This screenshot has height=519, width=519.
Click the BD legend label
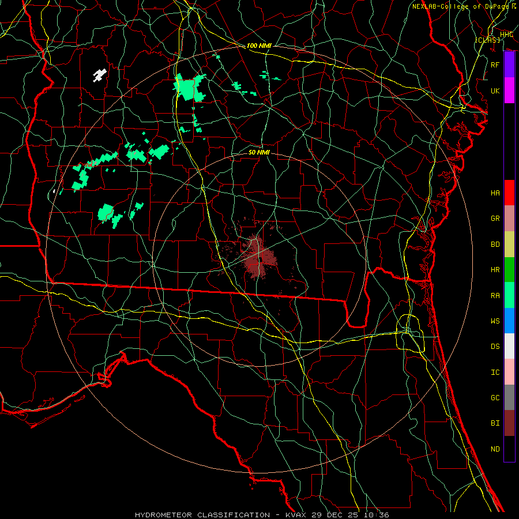pos(495,245)
